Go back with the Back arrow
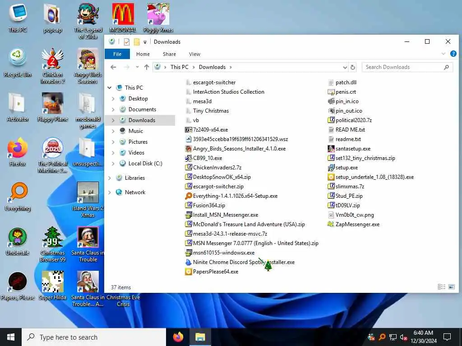462x346 pixels. tap(113, 67)
